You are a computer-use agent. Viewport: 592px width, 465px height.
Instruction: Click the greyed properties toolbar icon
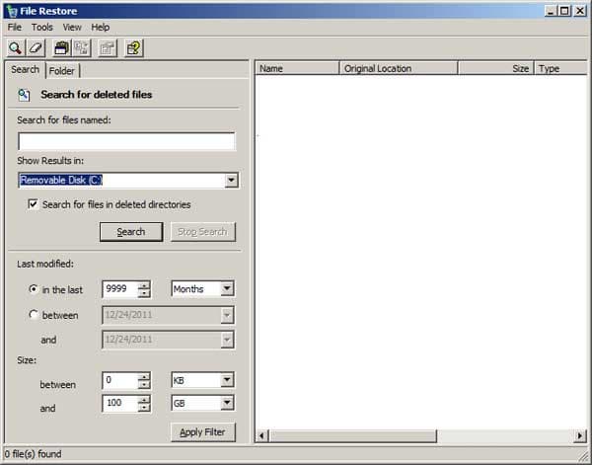[x=108, y=48]
